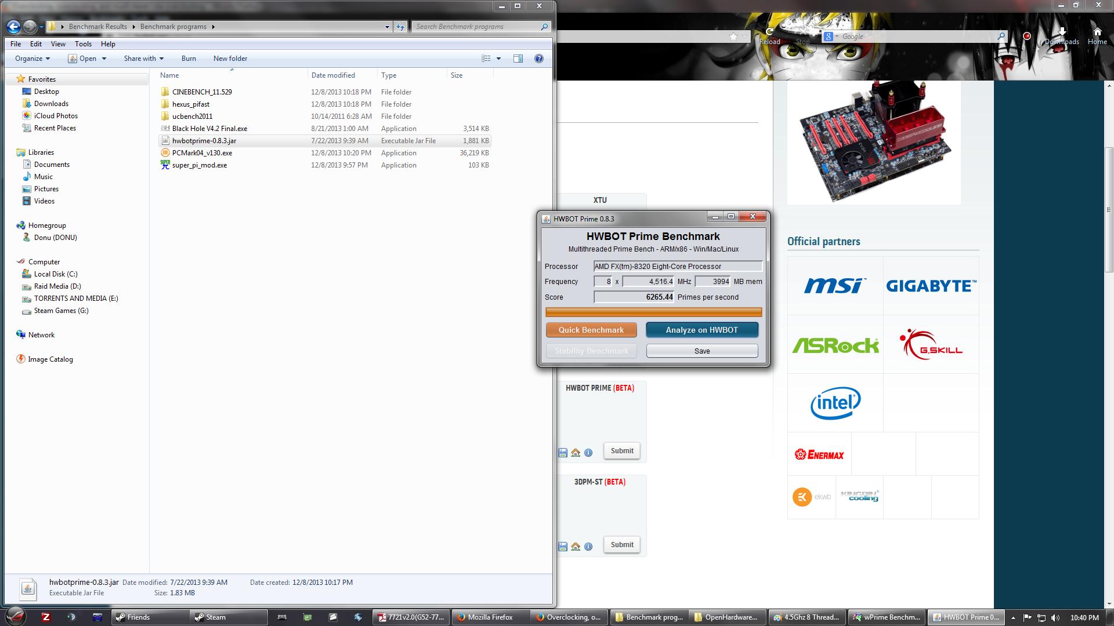Show hidden tray icons arrow

tap(1013, 618)
